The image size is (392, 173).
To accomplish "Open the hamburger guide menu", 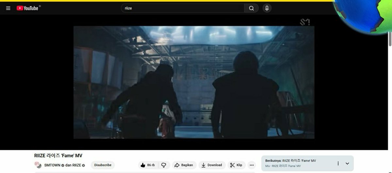I will pos(8,8).
